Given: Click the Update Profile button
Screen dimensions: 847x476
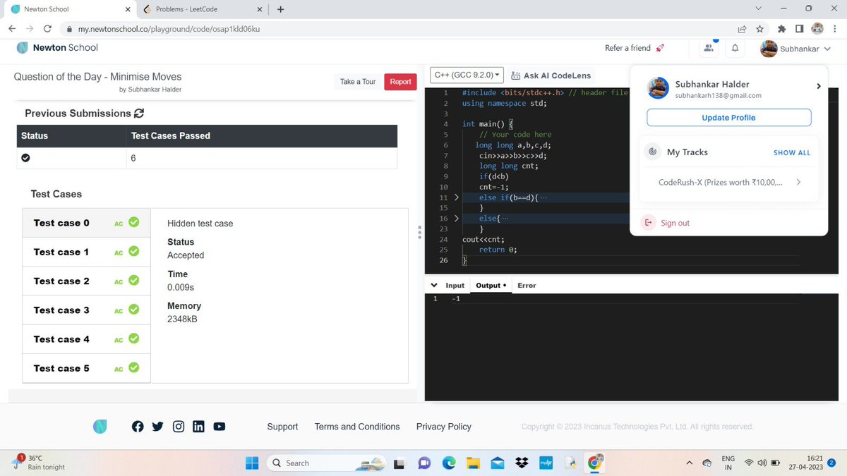Looking at the screenshot, I should coord(728,118).
